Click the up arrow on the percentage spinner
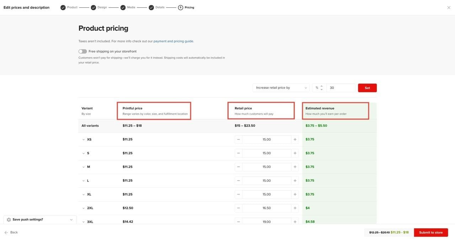 pos(321,85)
